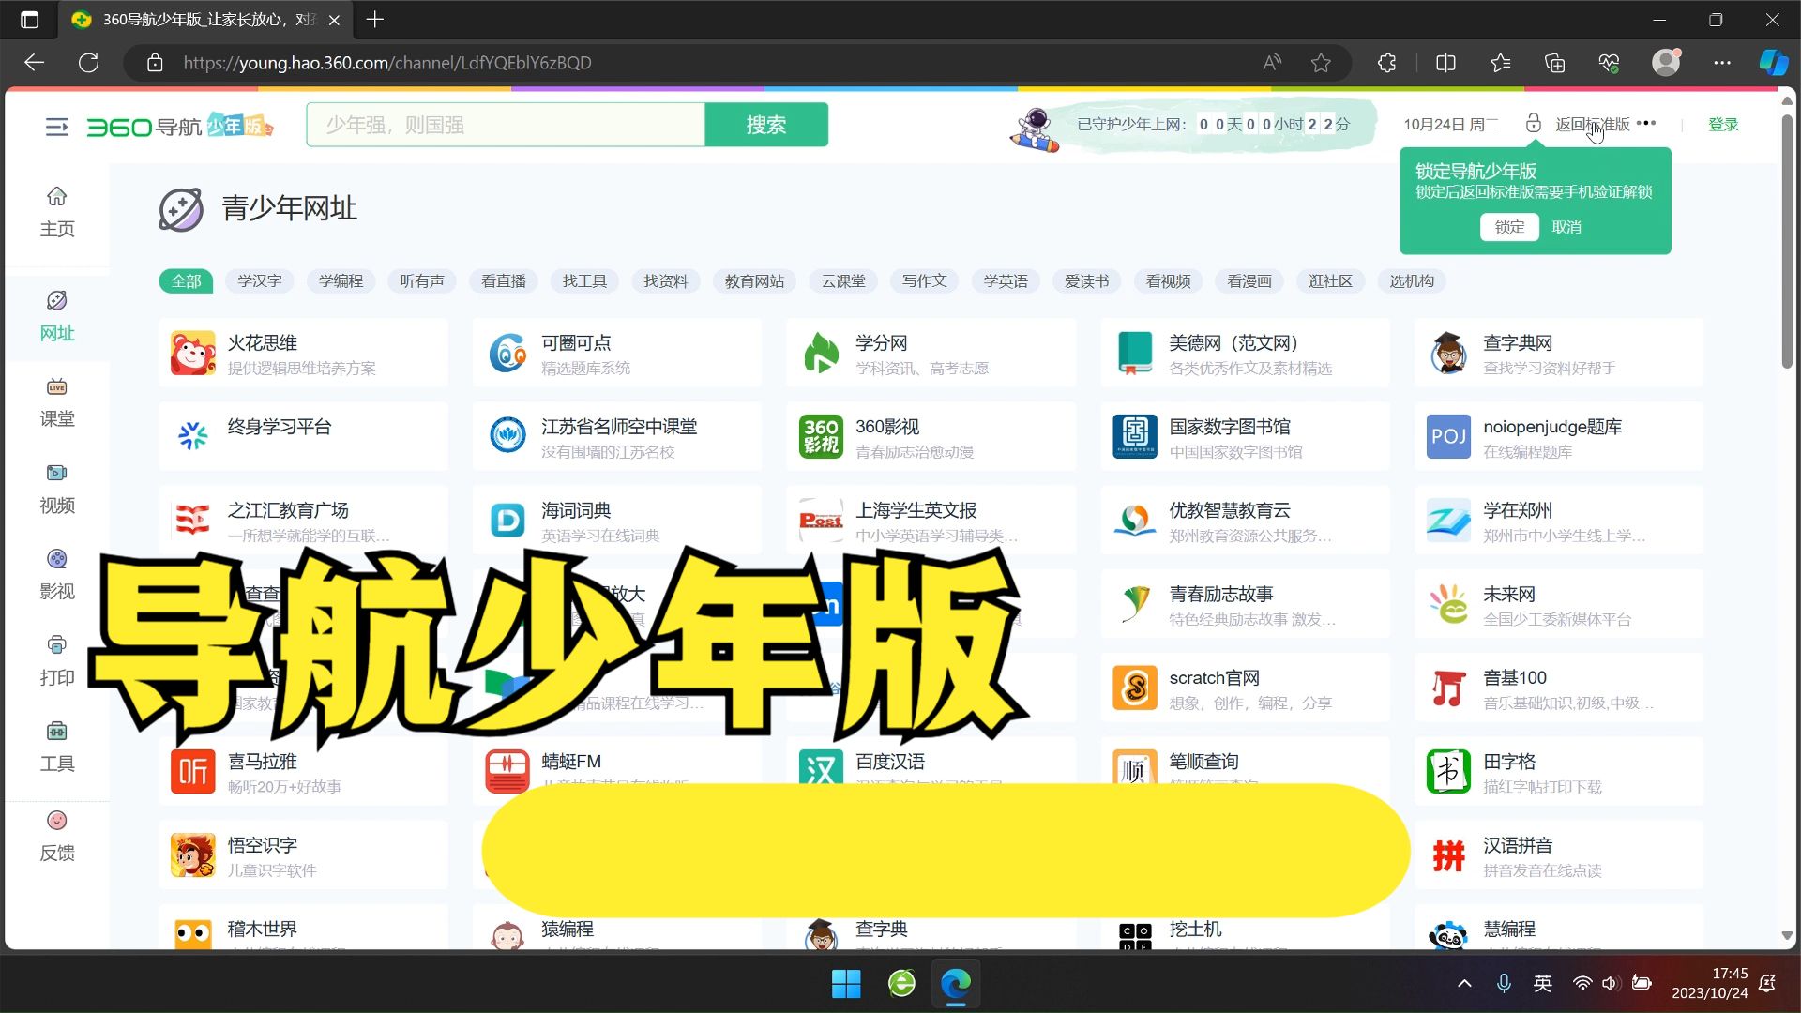1801x1013 pixels.
Task: Click the lock icon beside 返回标准版
Action: pyautogui.click(x=1533, y=124)
